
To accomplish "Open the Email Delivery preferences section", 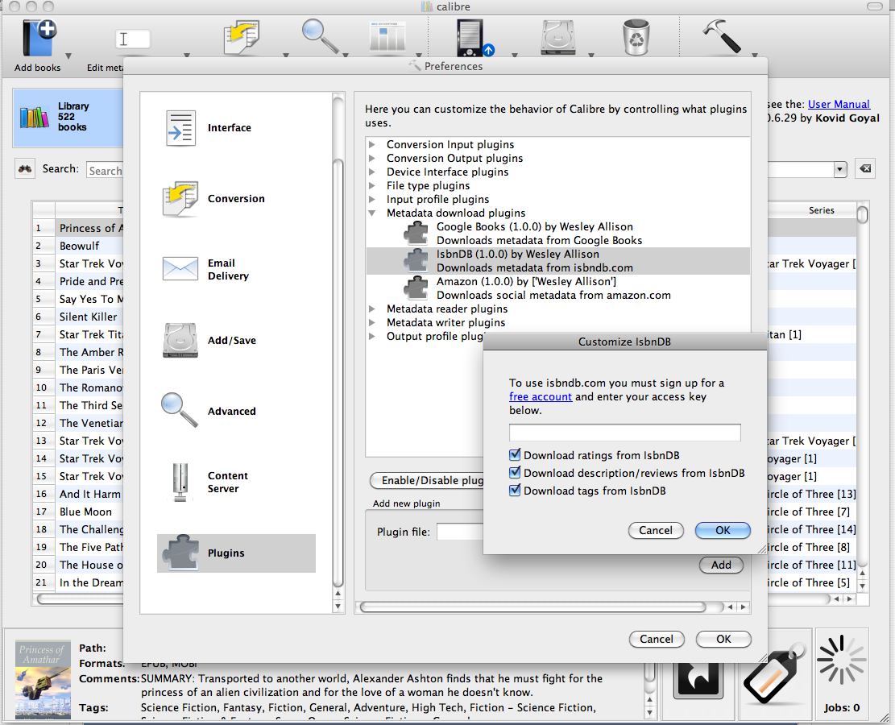I will click(x=236, y=269).
